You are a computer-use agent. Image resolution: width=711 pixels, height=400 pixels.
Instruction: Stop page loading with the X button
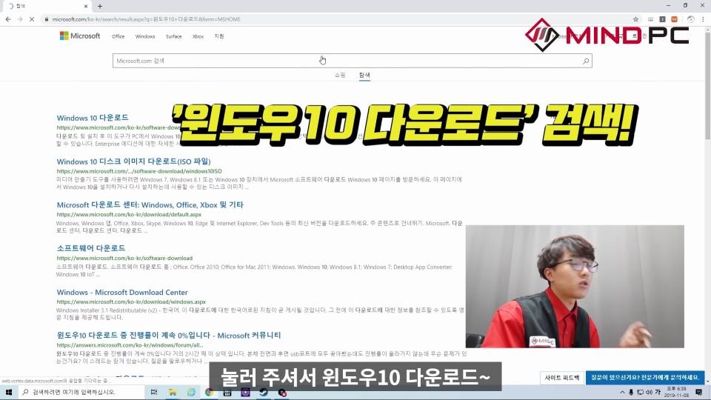(32, 19)
